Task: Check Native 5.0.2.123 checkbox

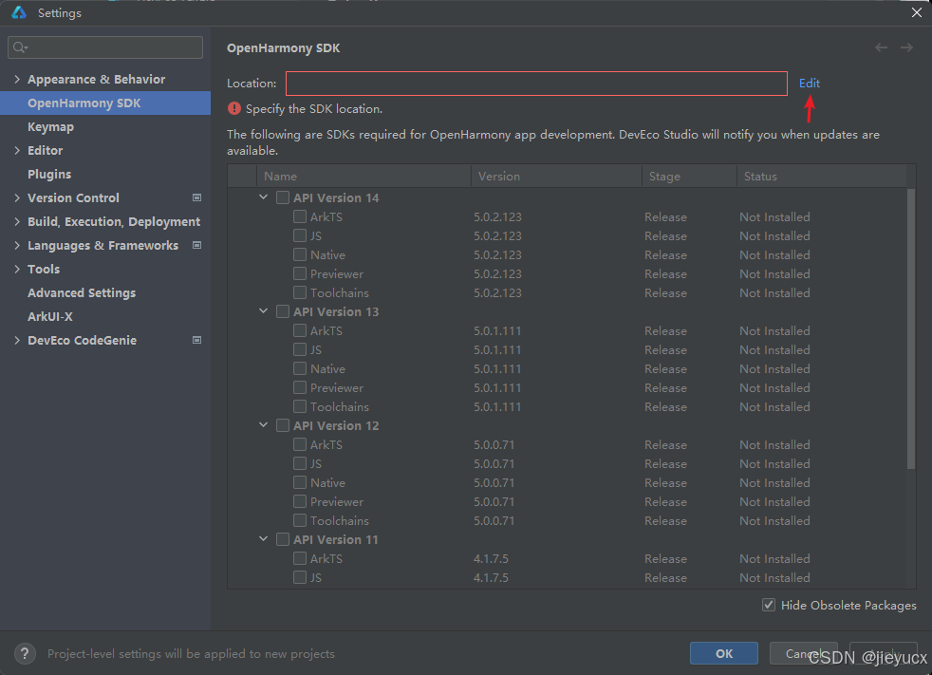Action: point(300,254)
